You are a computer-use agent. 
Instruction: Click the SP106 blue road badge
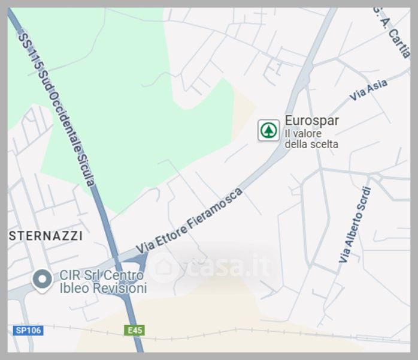pos(28,331)
